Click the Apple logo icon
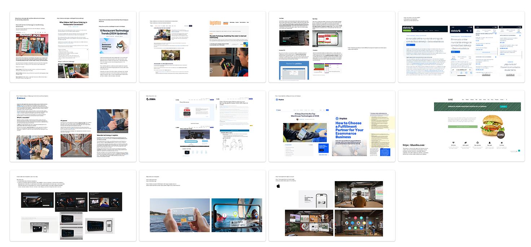Image resolution: width=531 pixels, height=247 pixels. [x=278, y=186]
